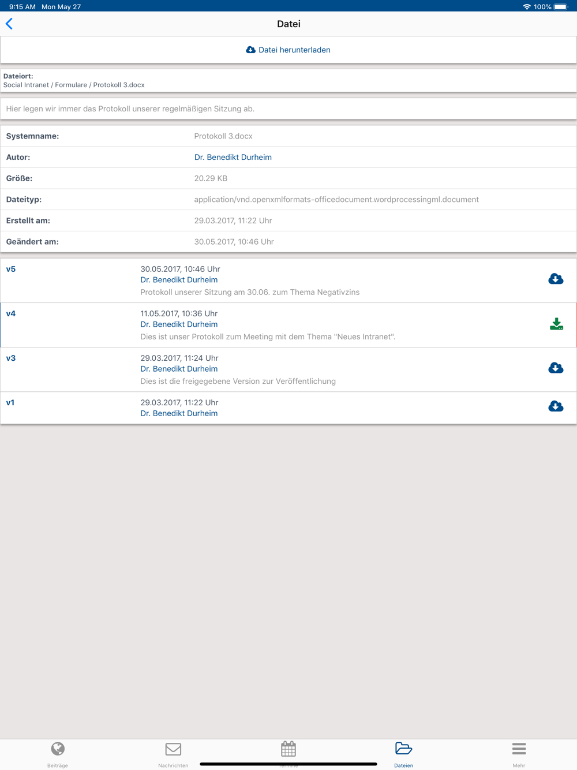This screenshot has width=577, height=770.
Task: Tap the cloud icon beside Datei herunterladen
Action: pyautogui.click(x=250, y=50)
